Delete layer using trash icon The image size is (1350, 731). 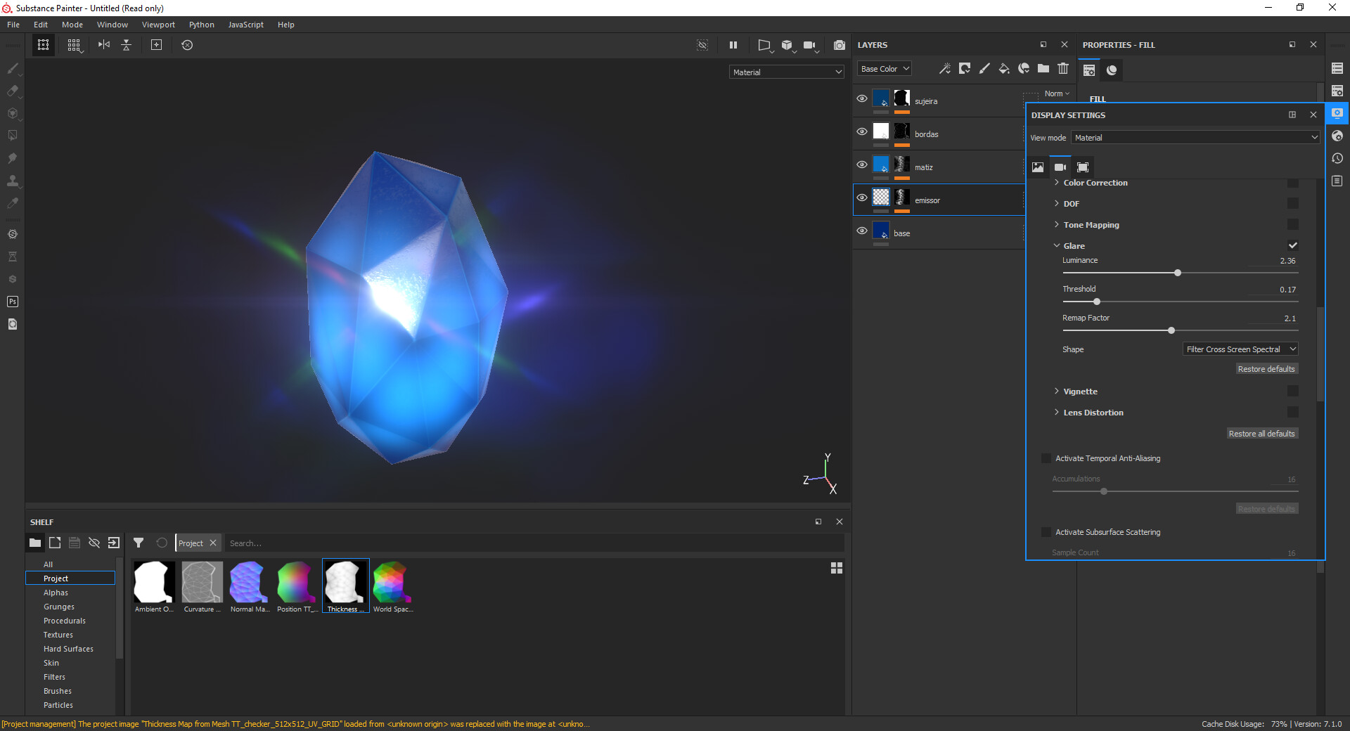pos(1063,69)
